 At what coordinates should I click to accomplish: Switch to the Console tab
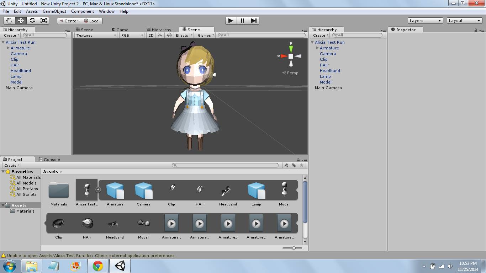(x=49, y=159)
